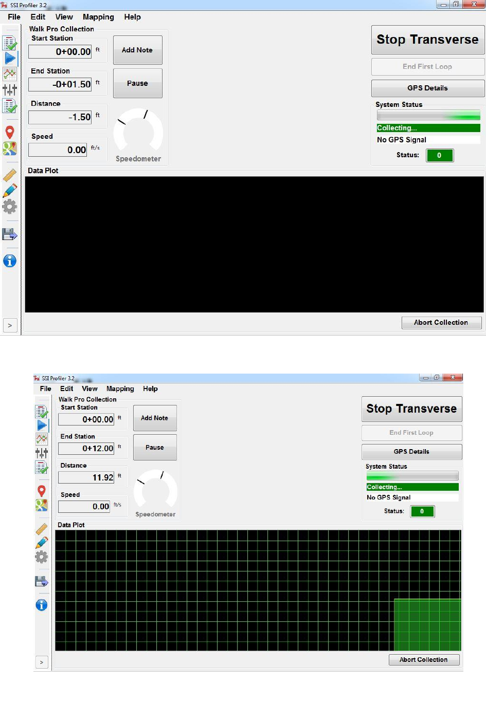Open the View menu in the grid-plot window

89,388
